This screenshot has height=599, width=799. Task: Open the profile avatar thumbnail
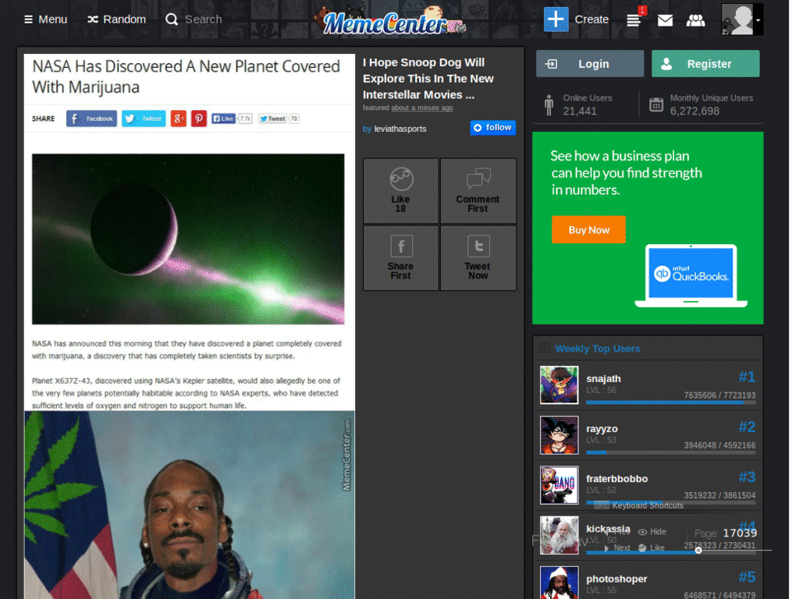(737, 19)
